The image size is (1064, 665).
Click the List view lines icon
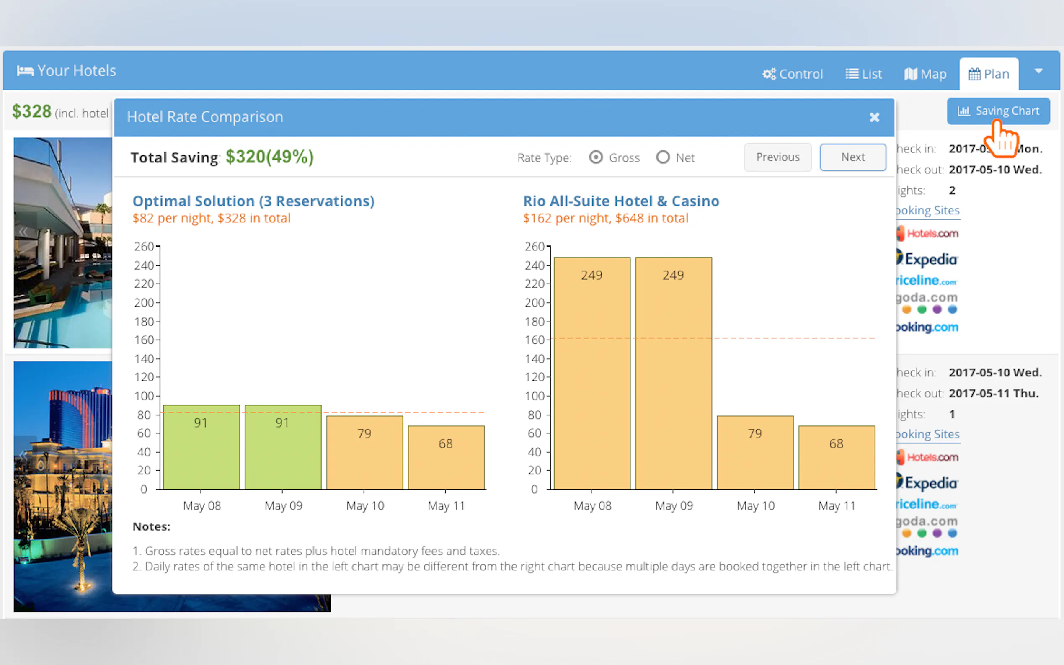(x=852, y=74)
